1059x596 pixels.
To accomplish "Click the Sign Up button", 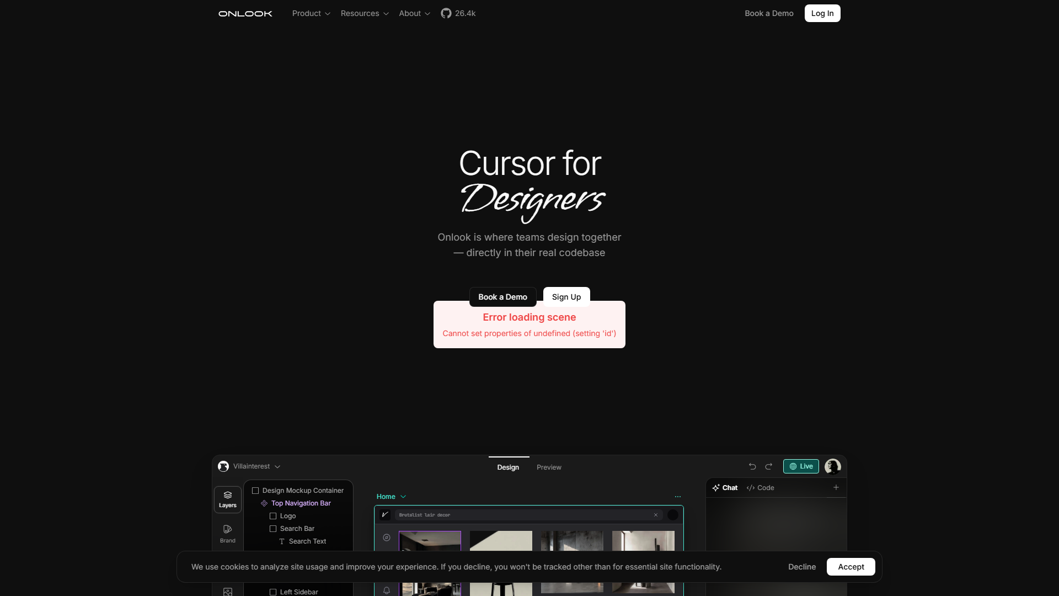I will (x=566, y=297).
